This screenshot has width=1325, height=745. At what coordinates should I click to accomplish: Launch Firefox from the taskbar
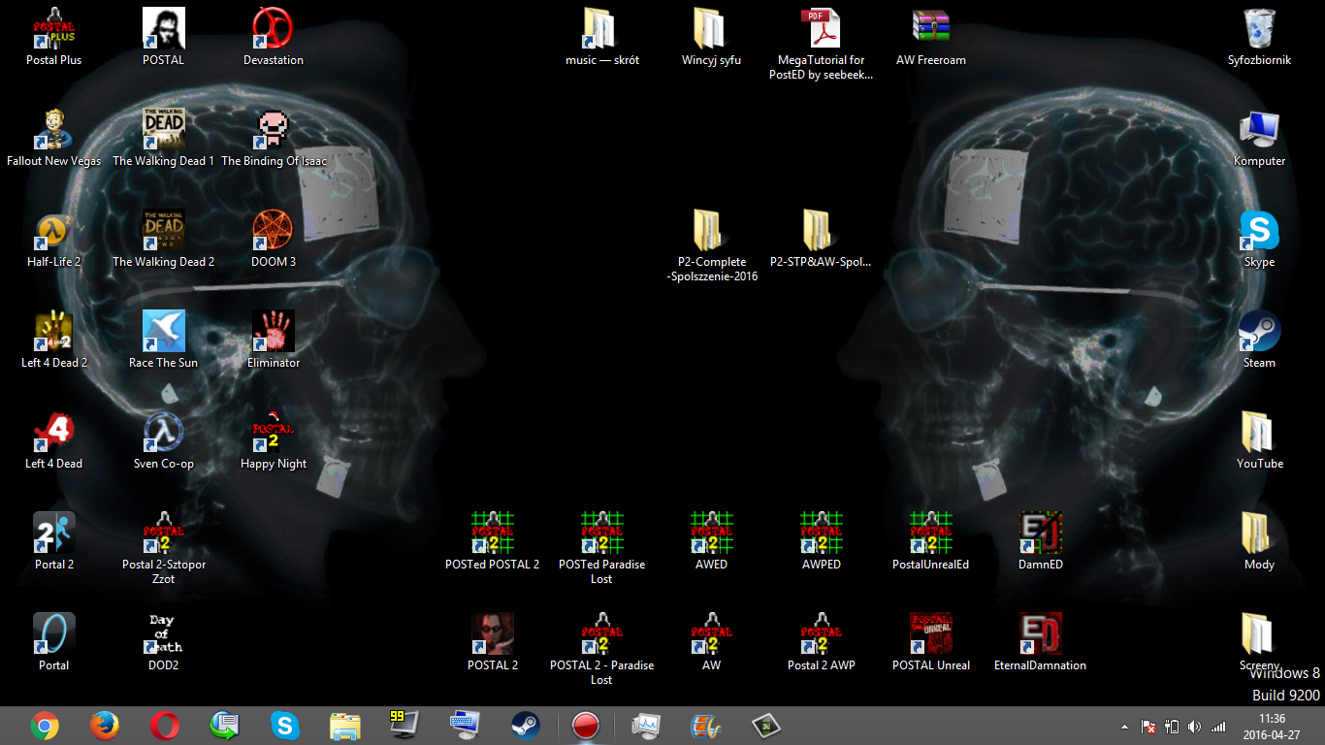104,726
